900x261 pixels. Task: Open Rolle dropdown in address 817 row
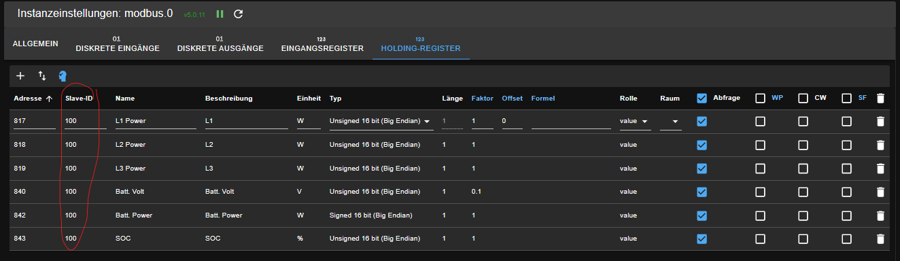pyautogui.click(x=635, y=122)
